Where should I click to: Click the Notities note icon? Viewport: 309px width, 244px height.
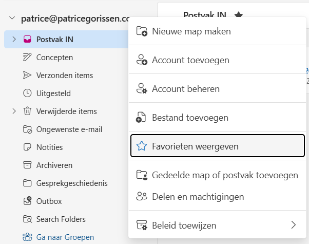click(27, 147)
